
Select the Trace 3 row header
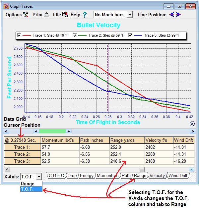[x=22, y=161]
